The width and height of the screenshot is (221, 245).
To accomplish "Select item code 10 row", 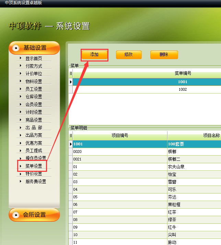I will click(120, 235).
